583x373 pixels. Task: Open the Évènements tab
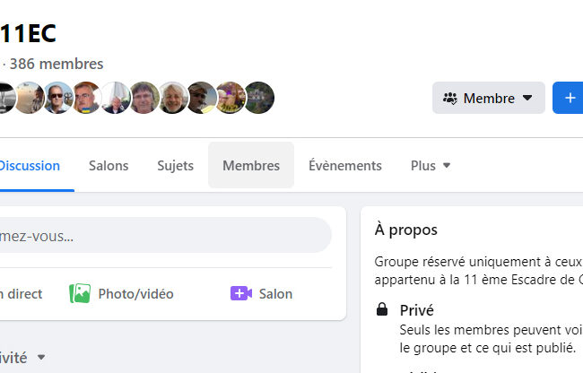coord(345,166)
